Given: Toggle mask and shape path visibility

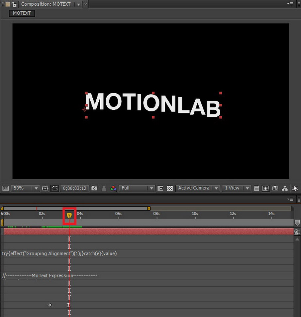Looking at the screenshot, I should point(55,188).
